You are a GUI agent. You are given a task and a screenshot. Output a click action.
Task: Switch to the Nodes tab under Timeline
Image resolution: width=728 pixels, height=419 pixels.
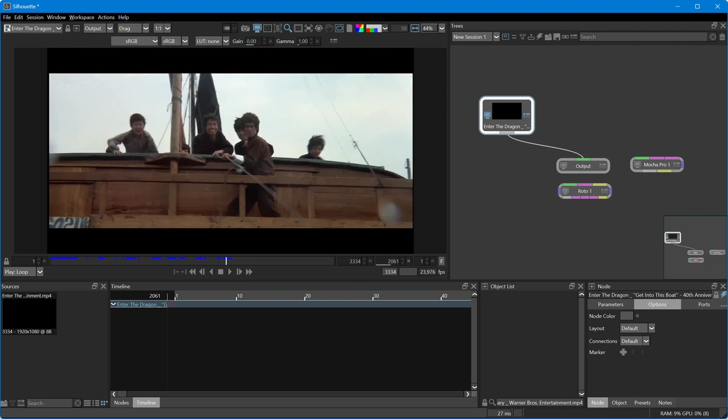click(x=121, y=403)
